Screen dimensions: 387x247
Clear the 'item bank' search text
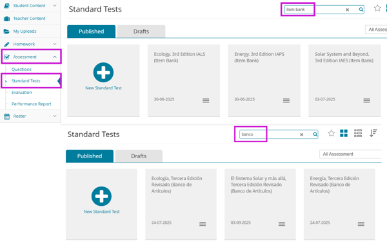click(347, 10)
